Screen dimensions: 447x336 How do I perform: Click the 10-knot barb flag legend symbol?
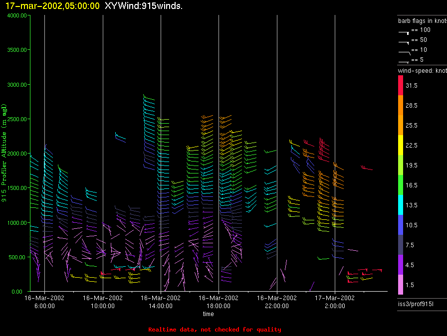(x=405, y=53)
